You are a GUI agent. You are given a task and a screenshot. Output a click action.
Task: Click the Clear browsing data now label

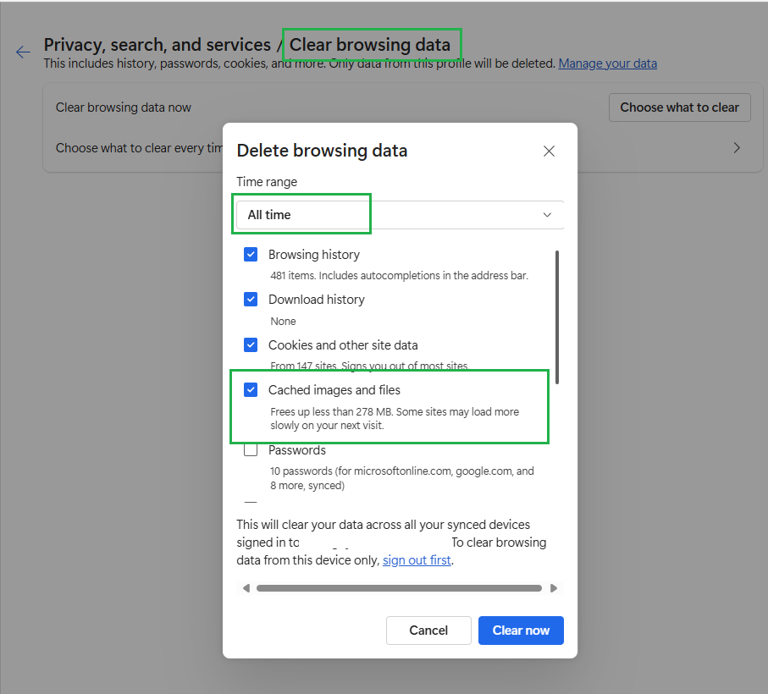click(124, 107)
